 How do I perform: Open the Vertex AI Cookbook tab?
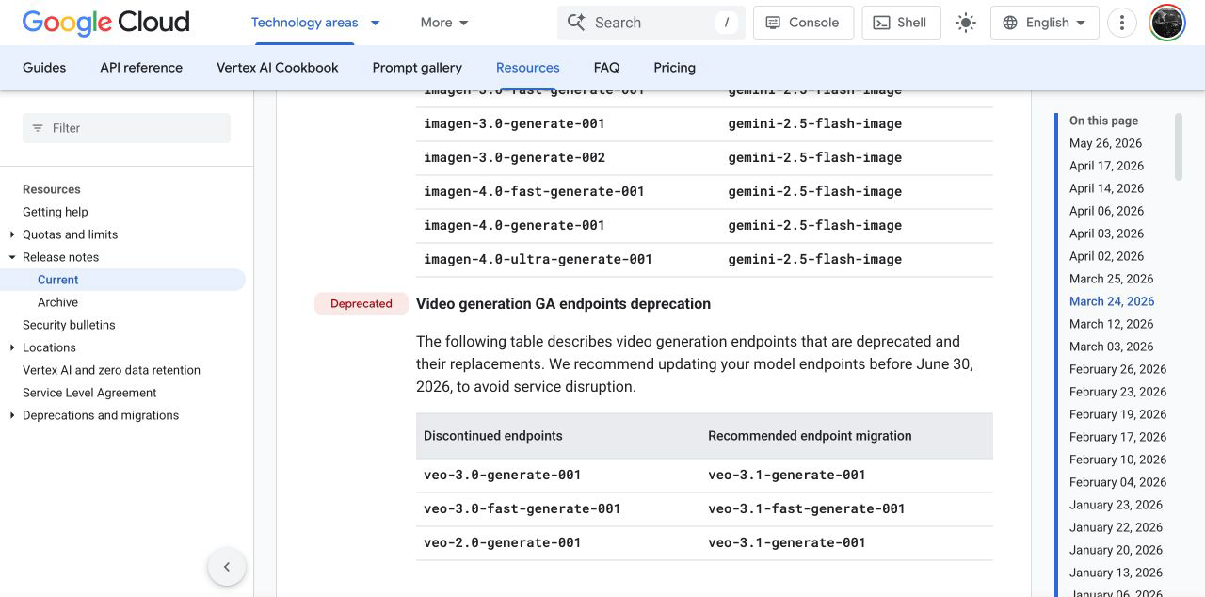pos(278,68)
